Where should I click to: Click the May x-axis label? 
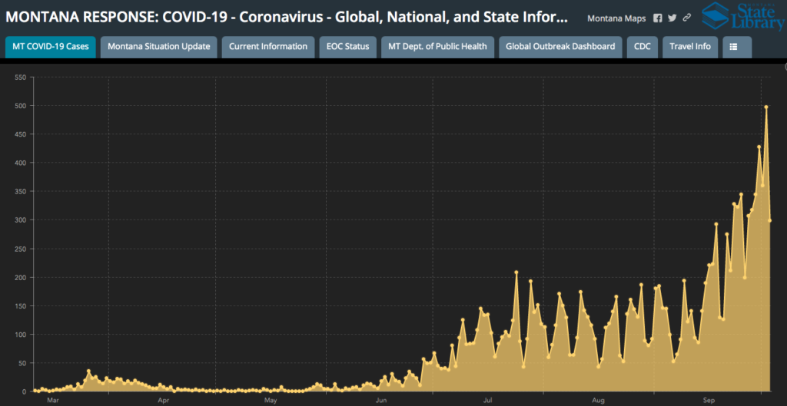click(271, 401)
